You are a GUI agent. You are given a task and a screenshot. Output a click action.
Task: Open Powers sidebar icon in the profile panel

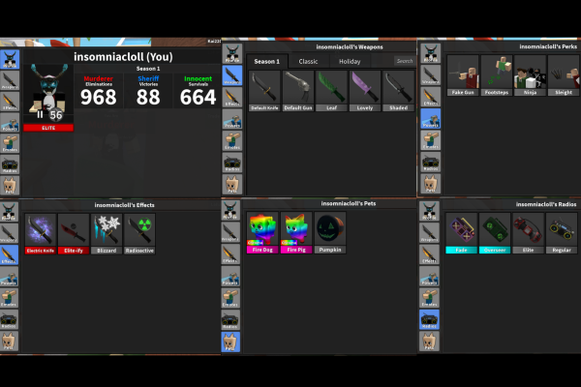[x=10, y=123]
